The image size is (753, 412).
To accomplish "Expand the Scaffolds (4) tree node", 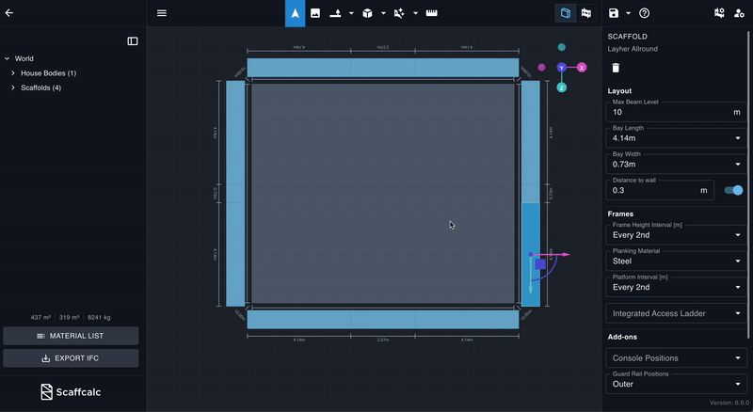I will [13, 87].
